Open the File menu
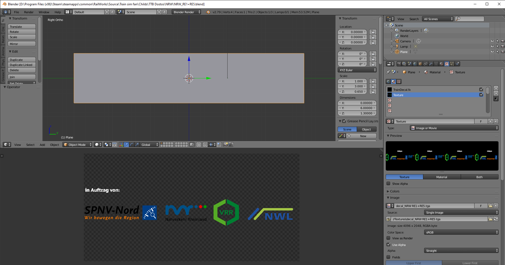This screenshot has height=265, width=505. (16, 12)
